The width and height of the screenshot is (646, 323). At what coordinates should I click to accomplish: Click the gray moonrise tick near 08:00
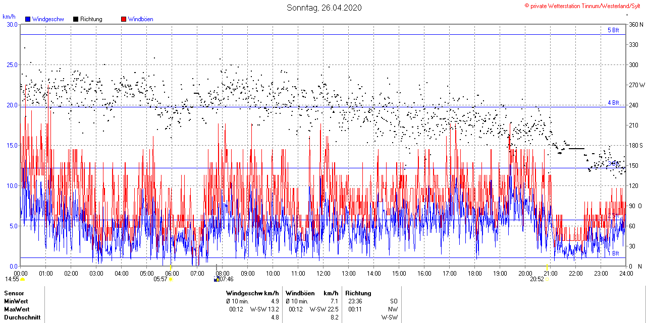[217, 267]
